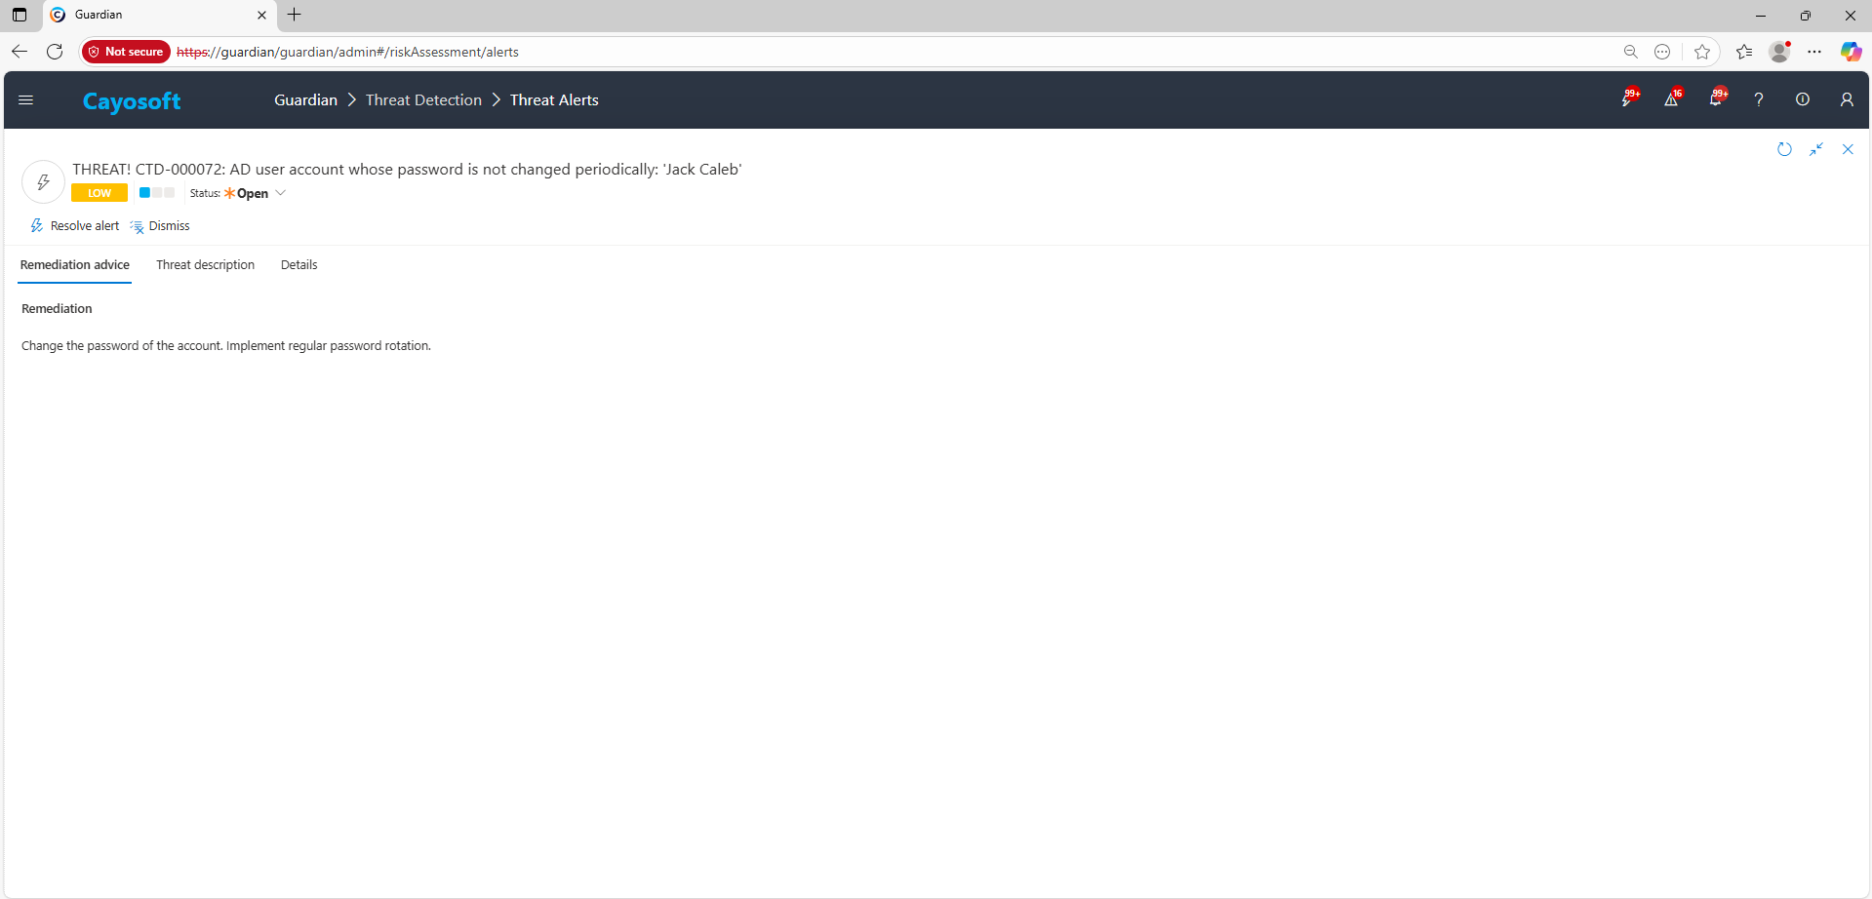Open the warnings triangle icon with 16 badge
Screen dimensions: 1872x899
click(x=1671, y=99)
